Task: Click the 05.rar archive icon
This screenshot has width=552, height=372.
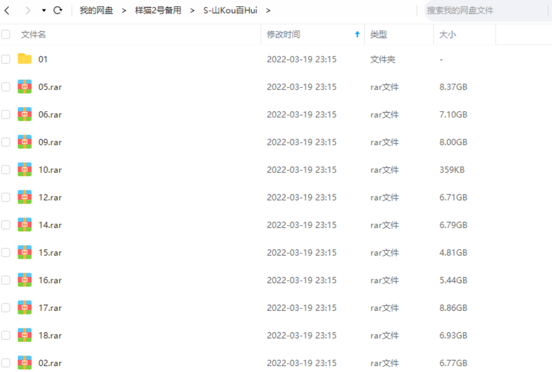Action: point(24,87)
